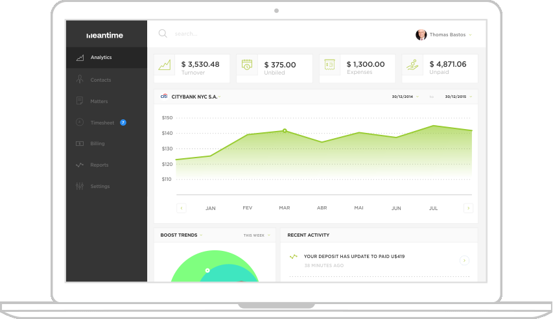Go to previous months with left arrow

(x=182, y=208)
